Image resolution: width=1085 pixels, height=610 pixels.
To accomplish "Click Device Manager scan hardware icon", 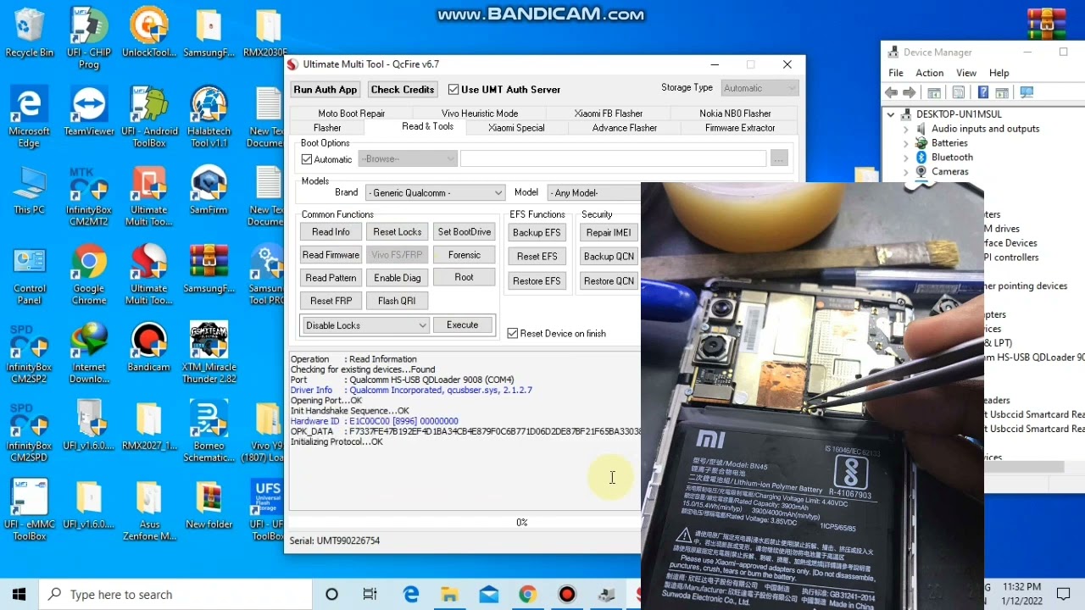I will [x=1027, y=92].
